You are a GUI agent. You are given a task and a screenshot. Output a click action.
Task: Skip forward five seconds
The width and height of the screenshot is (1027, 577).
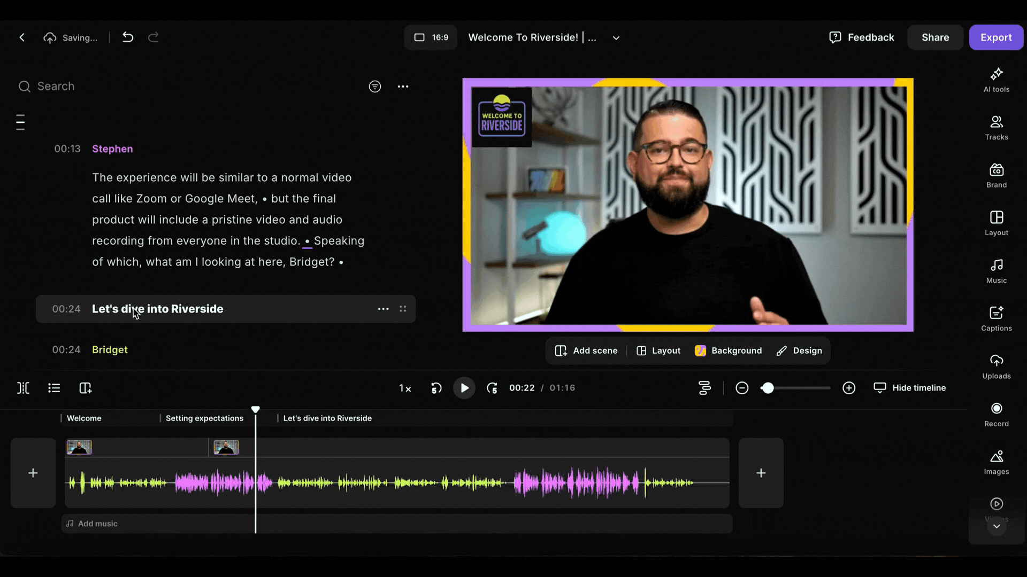(x=492, y=388)
